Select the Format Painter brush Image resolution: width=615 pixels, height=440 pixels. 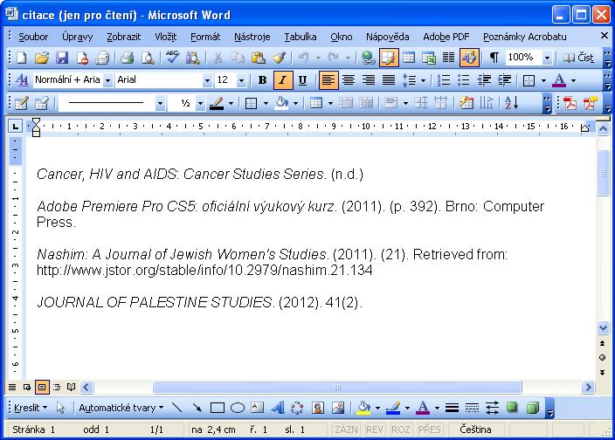(x=279, y=58)
